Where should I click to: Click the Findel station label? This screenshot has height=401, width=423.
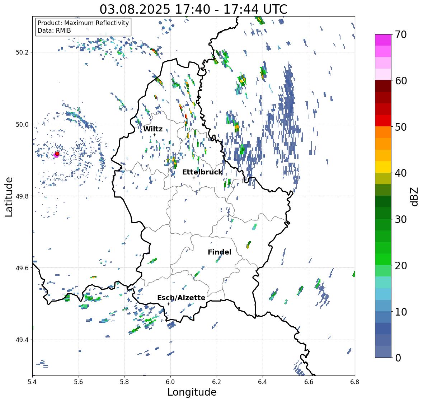pyautogui.click(x=220, y=252)
